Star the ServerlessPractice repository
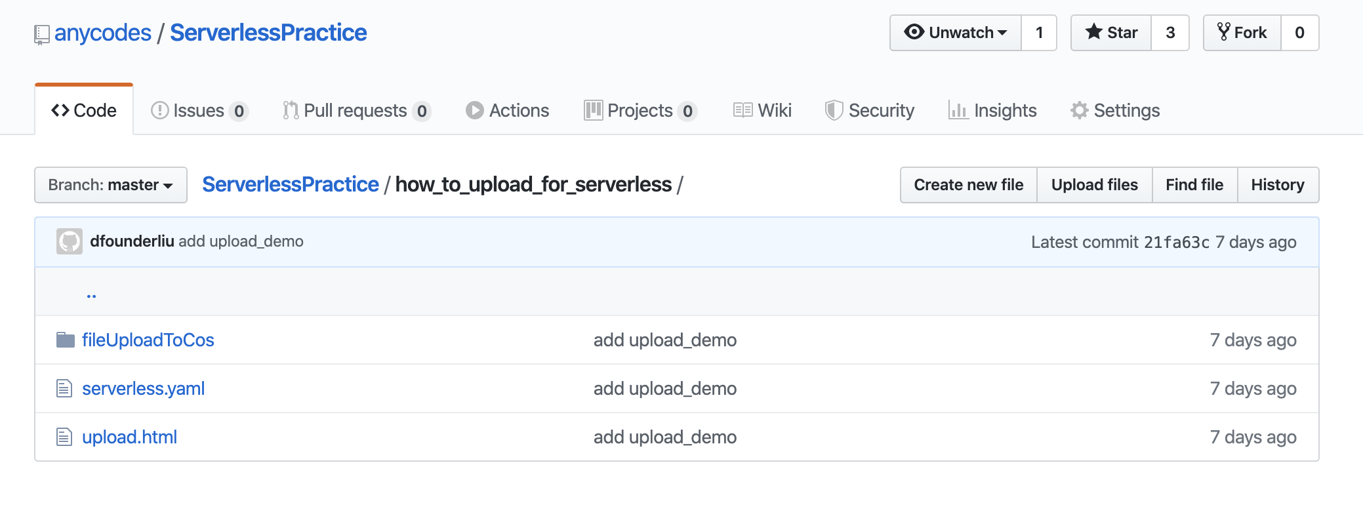This screenshot has width=1363, height=505. click(1111, 33)
